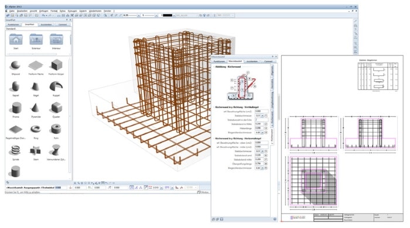Viewport: 410px width, 228px height.
Task: Click the round icon at Massivbauteil palette bottom-right
Action: (x=275, y=219)
